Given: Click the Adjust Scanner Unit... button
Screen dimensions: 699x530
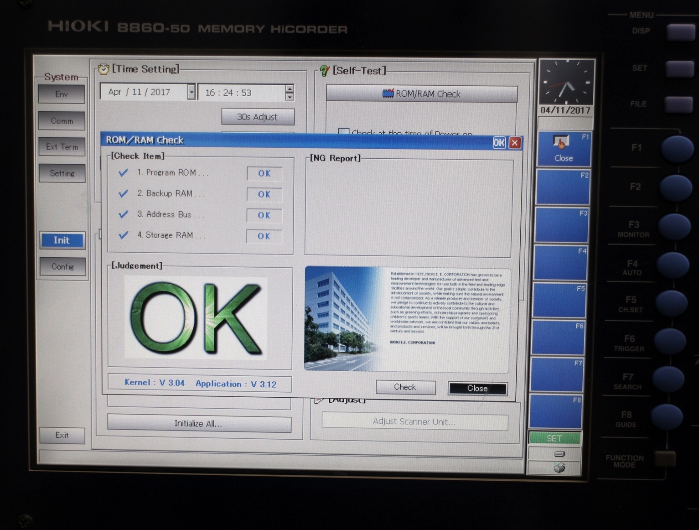Looking at the screenshot, I should 414,421.
